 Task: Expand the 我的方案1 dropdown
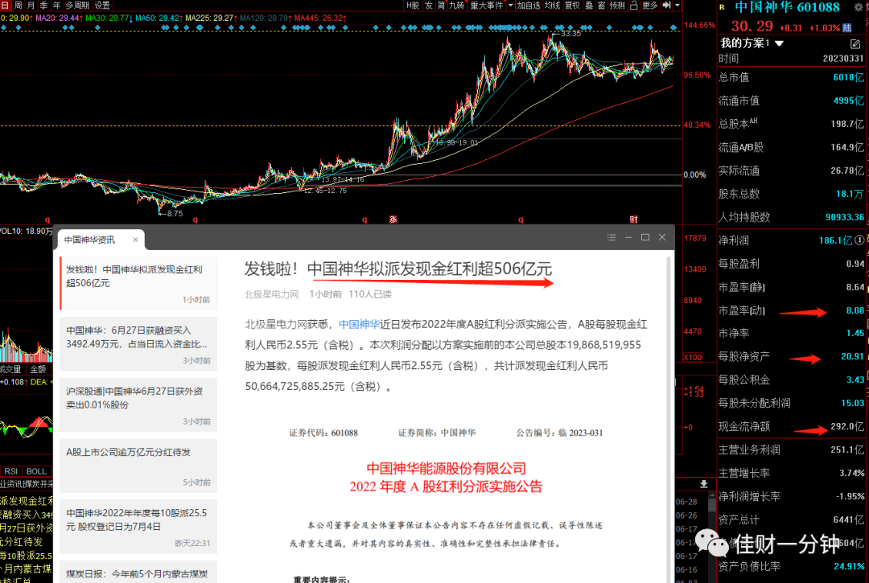(x=779, y=43)
